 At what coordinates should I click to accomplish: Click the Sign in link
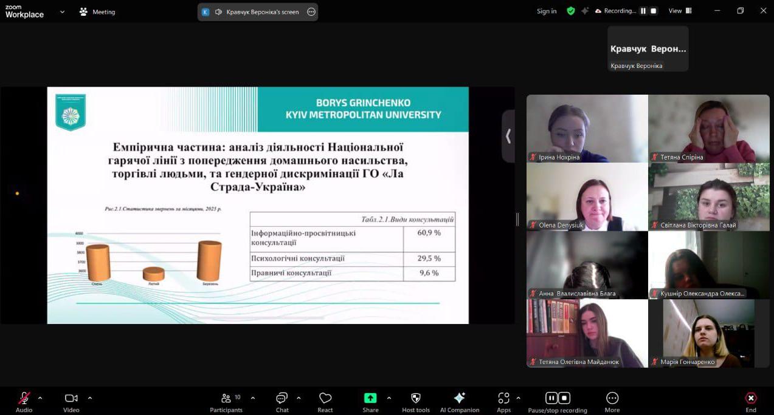point(546,11)
